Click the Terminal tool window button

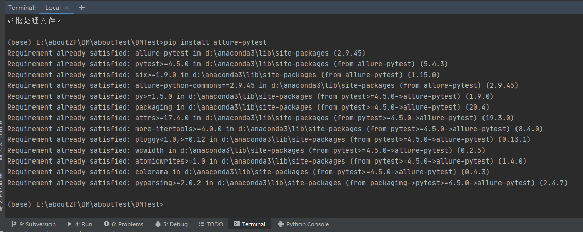(249, 224)
